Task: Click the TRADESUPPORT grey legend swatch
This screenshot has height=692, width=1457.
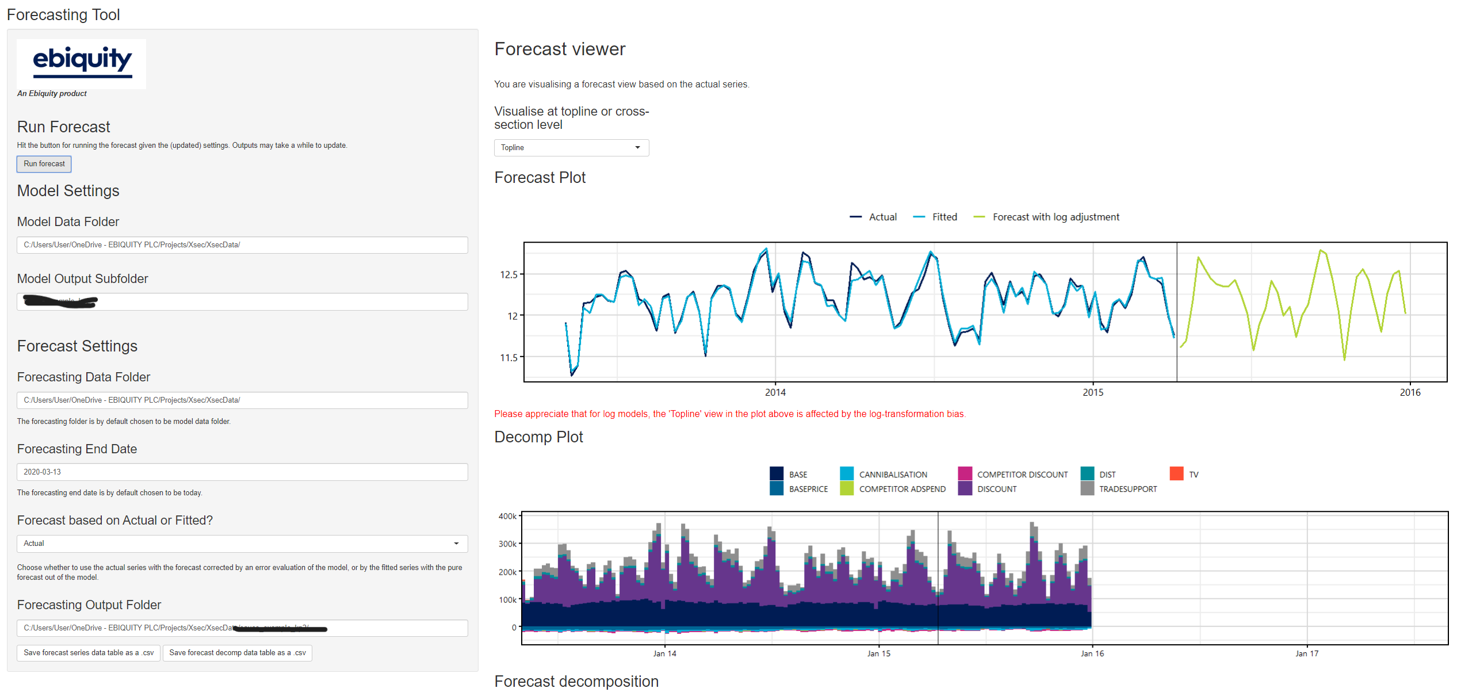Action: (x=1087, y=489)
